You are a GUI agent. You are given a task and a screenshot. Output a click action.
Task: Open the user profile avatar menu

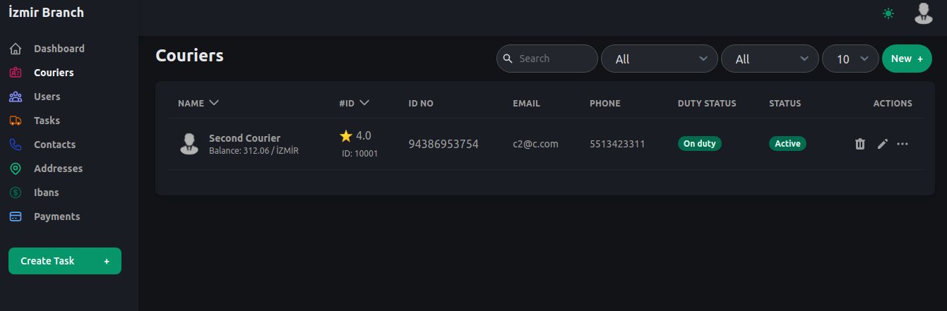point(923,13)
